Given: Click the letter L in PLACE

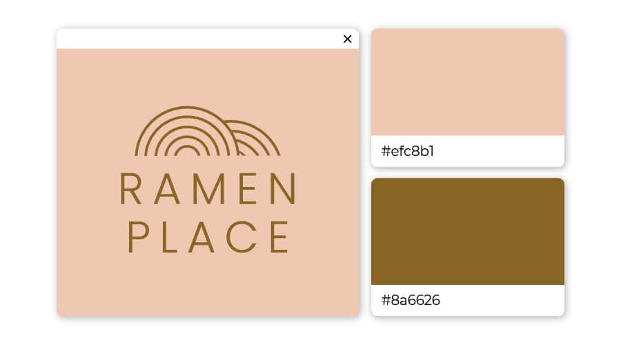Looking at the screenshot, I should coord(170,237).
